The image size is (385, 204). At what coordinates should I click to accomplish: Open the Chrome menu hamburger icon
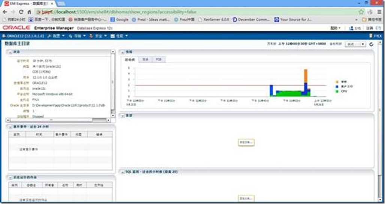[380, 12]
